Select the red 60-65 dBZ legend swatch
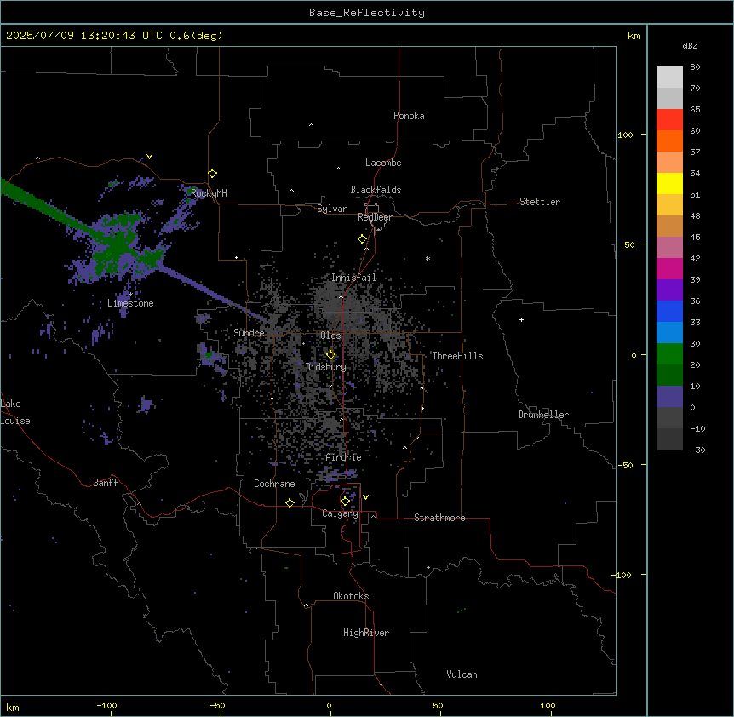Image resolution: width=734 pixels, height=717 pixels. tap(669, 119)
